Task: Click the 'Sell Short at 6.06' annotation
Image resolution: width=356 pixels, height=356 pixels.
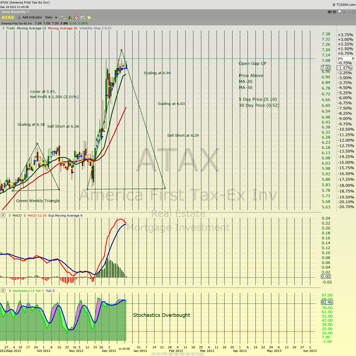Action: 63,126
